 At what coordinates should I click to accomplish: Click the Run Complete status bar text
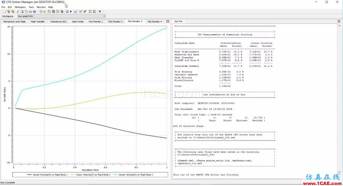[8, 183]
